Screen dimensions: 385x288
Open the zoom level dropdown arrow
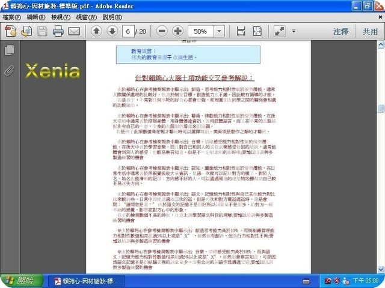point(219,31)
